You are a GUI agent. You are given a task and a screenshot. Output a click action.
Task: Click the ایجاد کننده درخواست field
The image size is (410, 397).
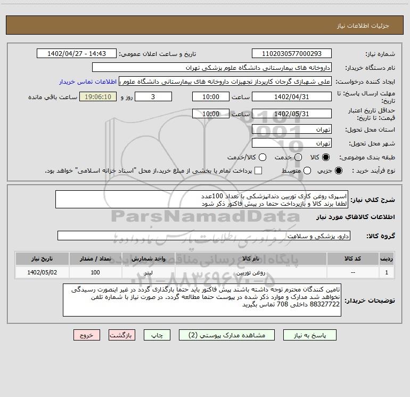coord(225,81)
